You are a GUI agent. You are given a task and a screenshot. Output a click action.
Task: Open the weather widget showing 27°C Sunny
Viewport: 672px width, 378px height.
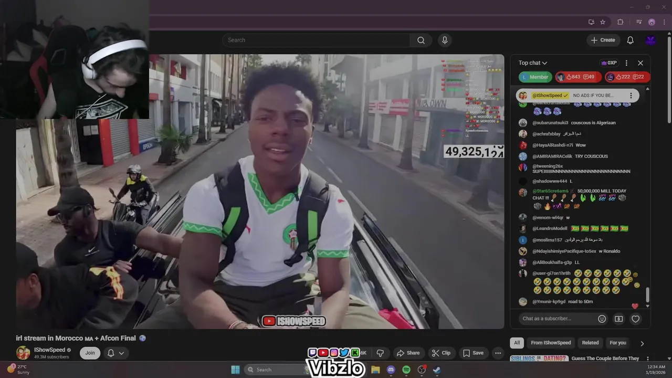(19, 370)
